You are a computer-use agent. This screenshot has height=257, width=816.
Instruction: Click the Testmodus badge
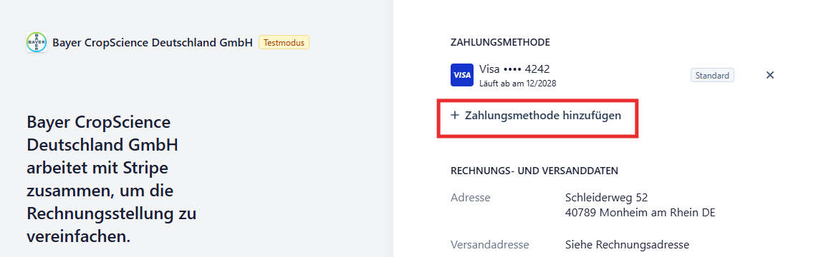click(x=284, y=43)
